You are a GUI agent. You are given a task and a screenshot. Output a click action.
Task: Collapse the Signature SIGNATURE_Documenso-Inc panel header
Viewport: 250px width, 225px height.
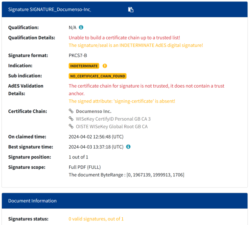(191, 10)
